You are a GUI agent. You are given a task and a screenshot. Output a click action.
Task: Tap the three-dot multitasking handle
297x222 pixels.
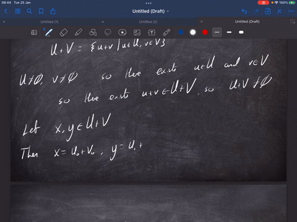coord(148,3)
